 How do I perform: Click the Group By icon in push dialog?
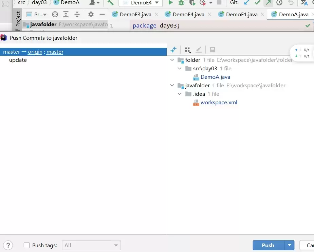click(x=188, y=50)
